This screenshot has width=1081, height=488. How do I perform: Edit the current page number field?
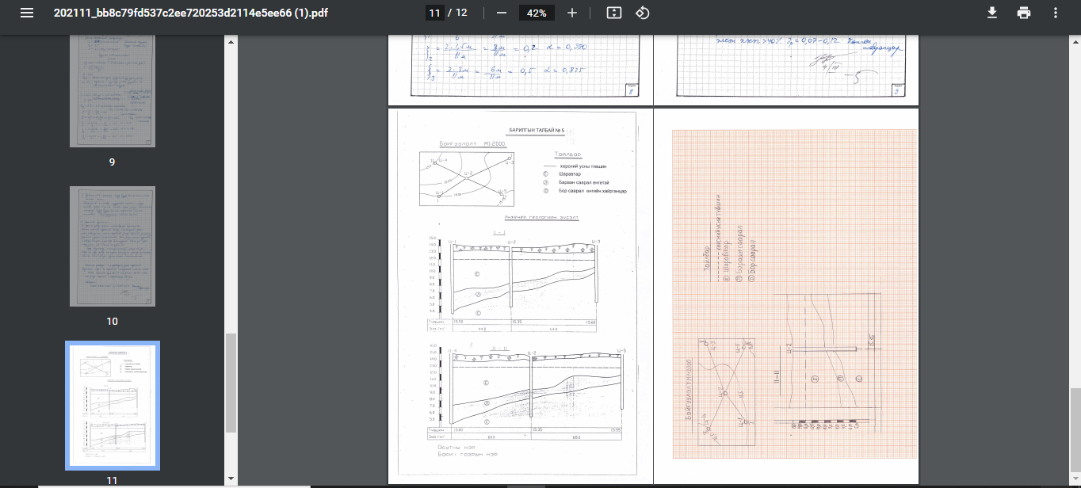pyautogui.click(x=434, y=13)
